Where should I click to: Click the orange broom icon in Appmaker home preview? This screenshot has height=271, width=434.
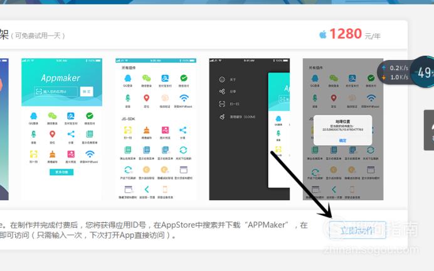tap(52, 153)
